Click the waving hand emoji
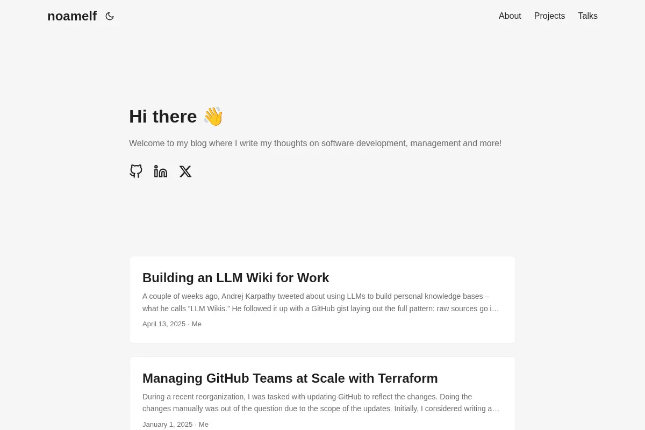 pyautogui.click(x=213, y=116)
